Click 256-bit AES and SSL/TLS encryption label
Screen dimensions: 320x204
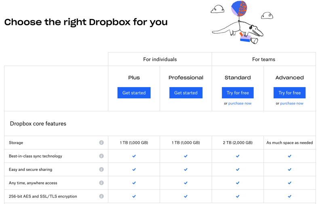pos(43,196)
